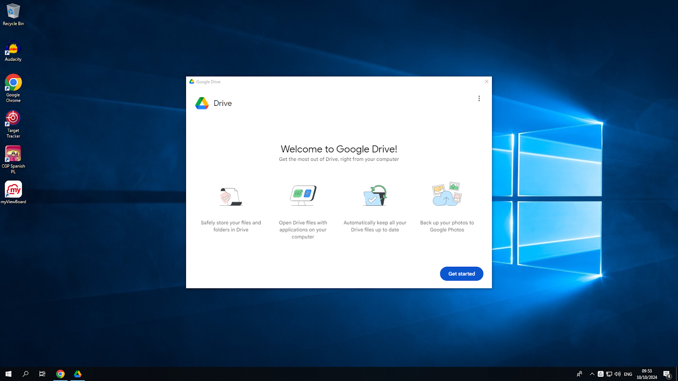Click 'Safely store your files and folders' text
Screen dimensions: 678x381
[x=231, y=226]
